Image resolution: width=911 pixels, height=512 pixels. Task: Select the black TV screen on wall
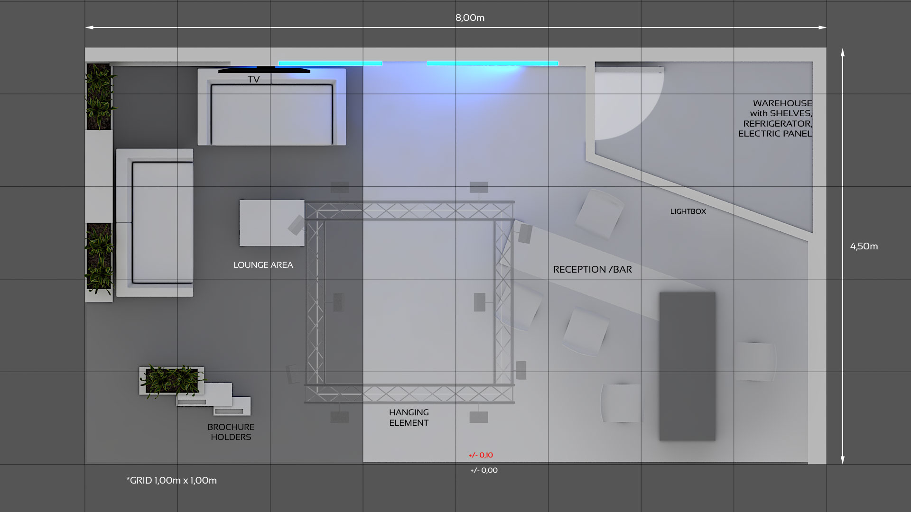tap(264, 70)
